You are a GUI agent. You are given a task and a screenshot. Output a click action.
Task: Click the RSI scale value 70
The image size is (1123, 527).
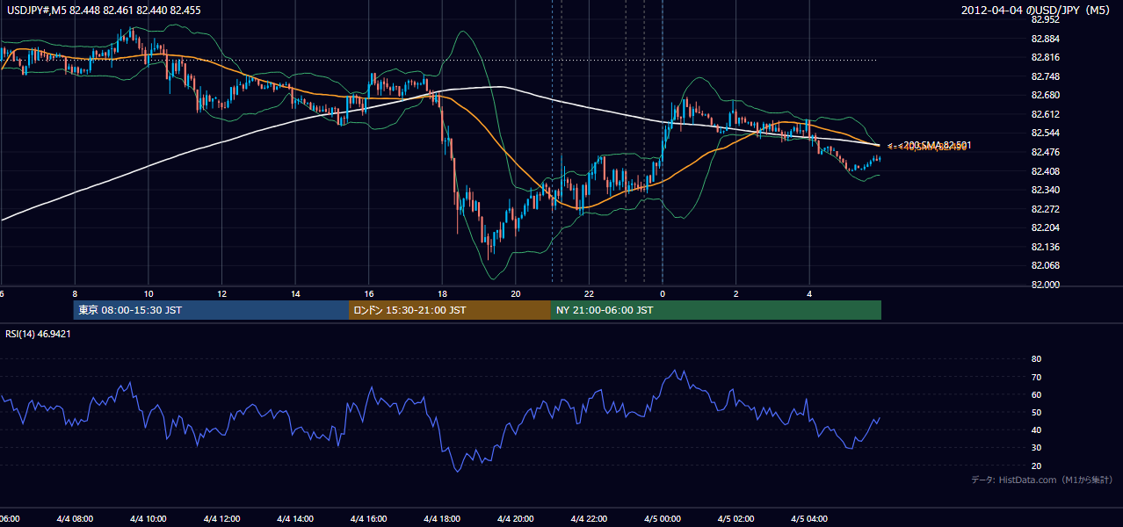coord(1036,377)
